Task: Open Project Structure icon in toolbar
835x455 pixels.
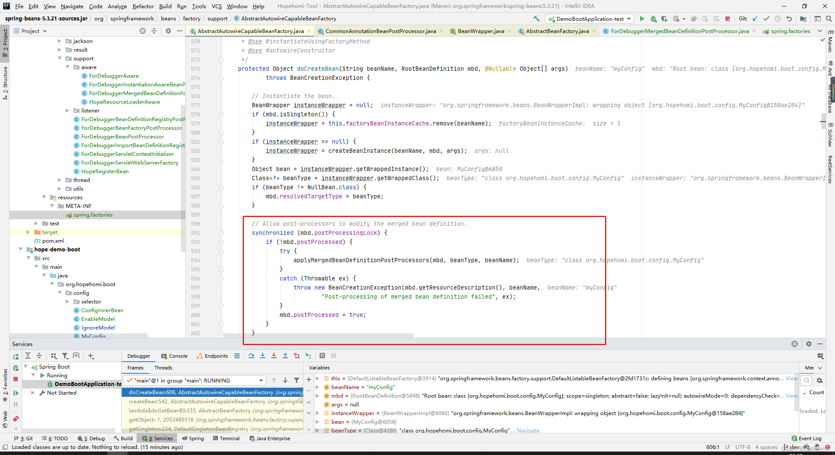Action: coord(803,19)
